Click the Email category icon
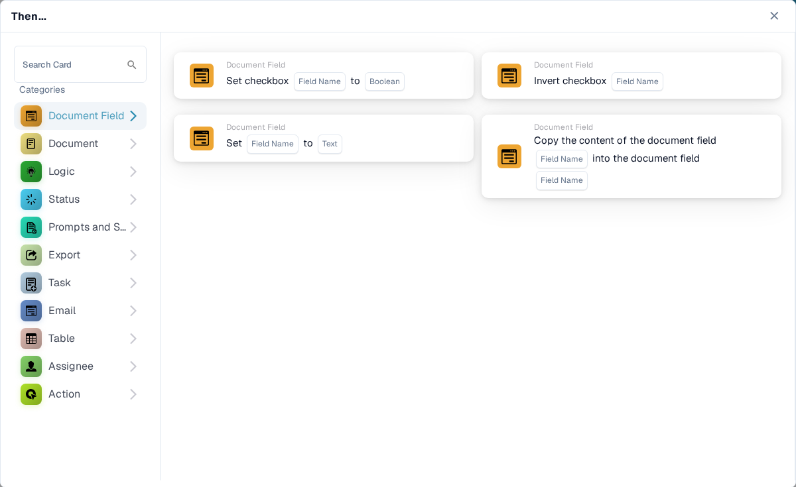The height and width of the screenshot is (487, 796). pos(31,311)
